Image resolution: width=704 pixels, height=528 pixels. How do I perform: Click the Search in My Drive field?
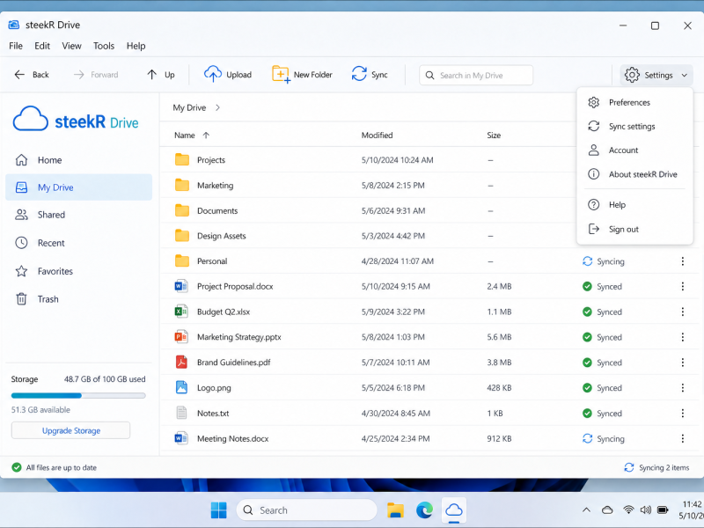point(476,75)
